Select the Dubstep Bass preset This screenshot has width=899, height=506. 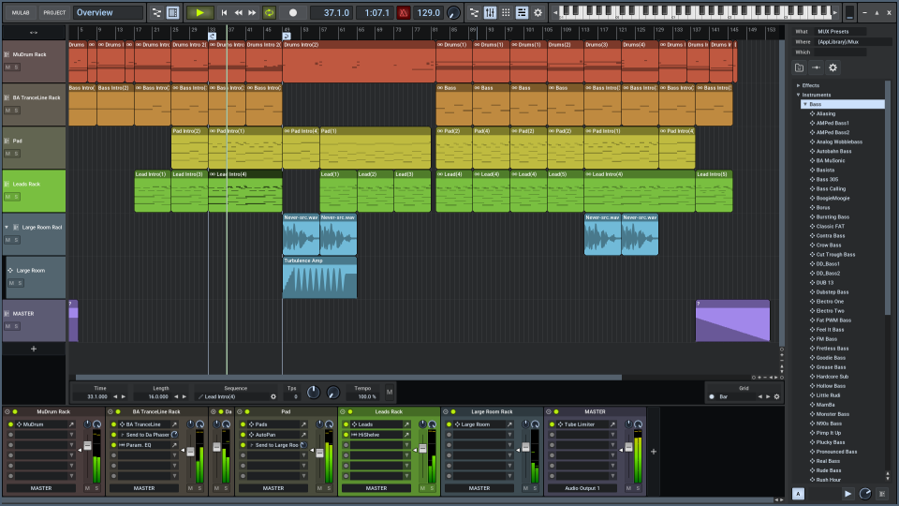click(x=832, y=292)
